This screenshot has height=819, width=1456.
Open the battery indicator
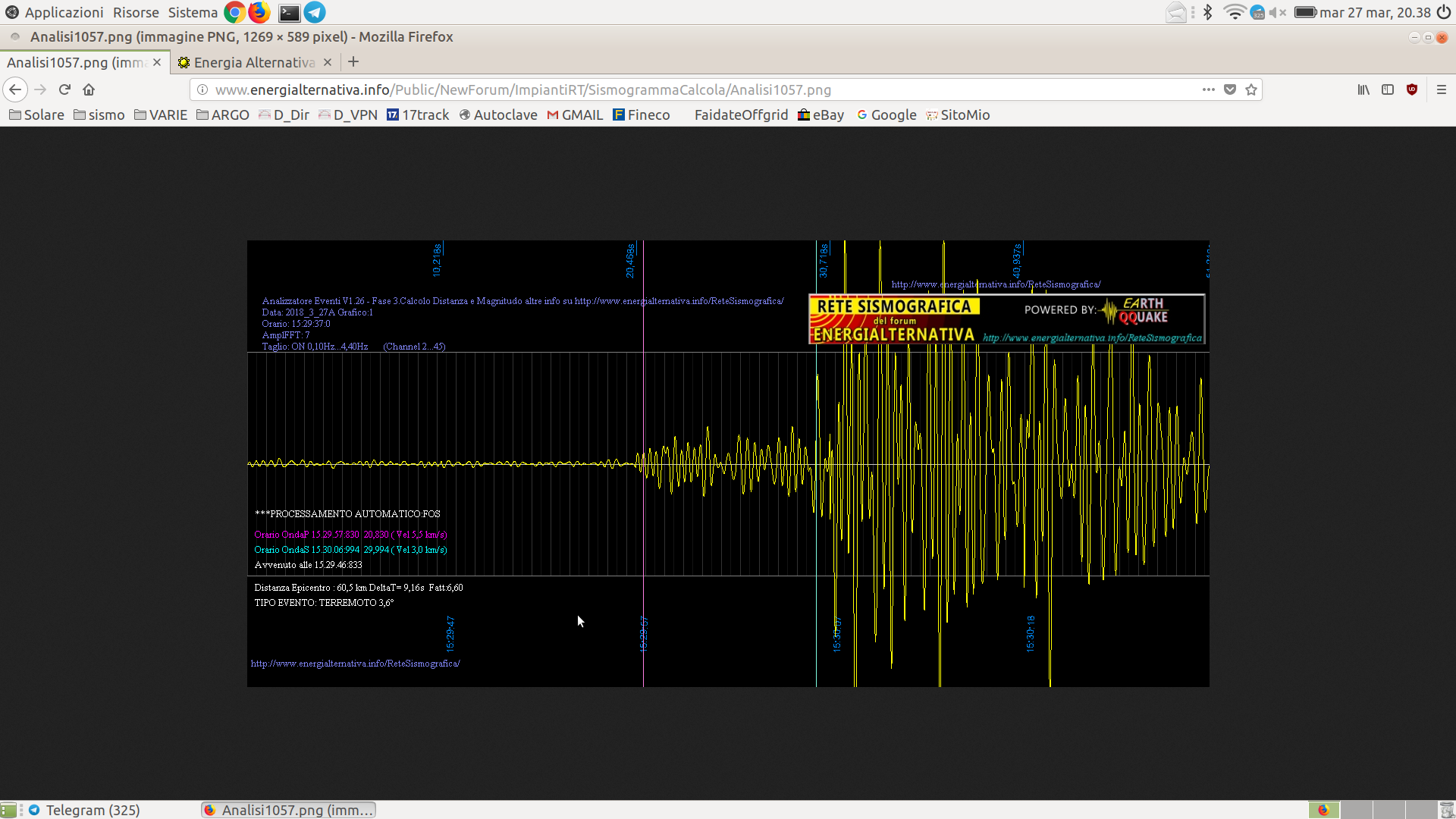1305,12
